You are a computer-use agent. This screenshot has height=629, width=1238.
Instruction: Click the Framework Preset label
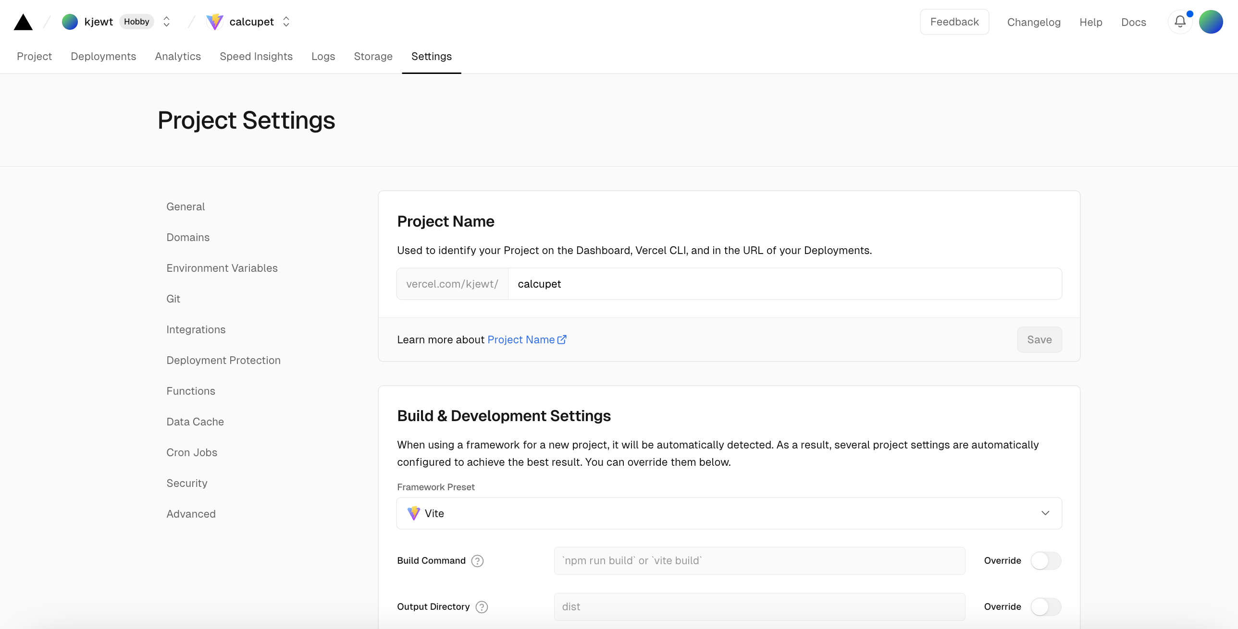click(x=436, y=487)
